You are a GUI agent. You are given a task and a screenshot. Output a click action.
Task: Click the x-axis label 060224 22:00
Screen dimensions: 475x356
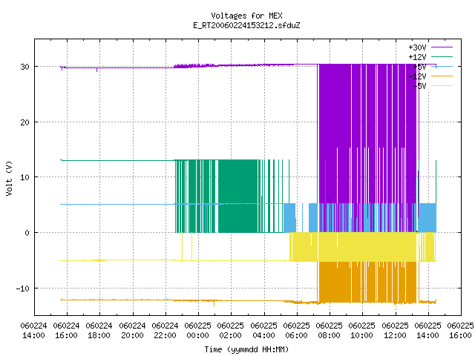pyautogui.click(x=165, y=331)
